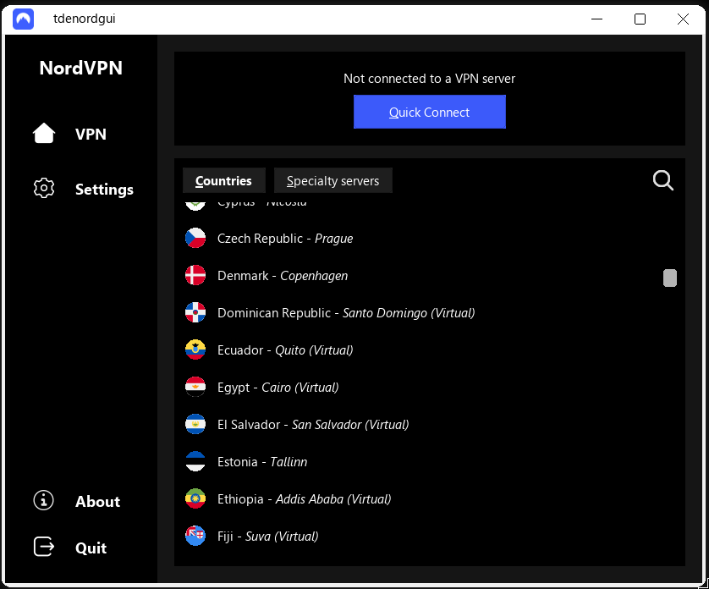Connect to Denmark - Copenhagen

click(283, 276)
